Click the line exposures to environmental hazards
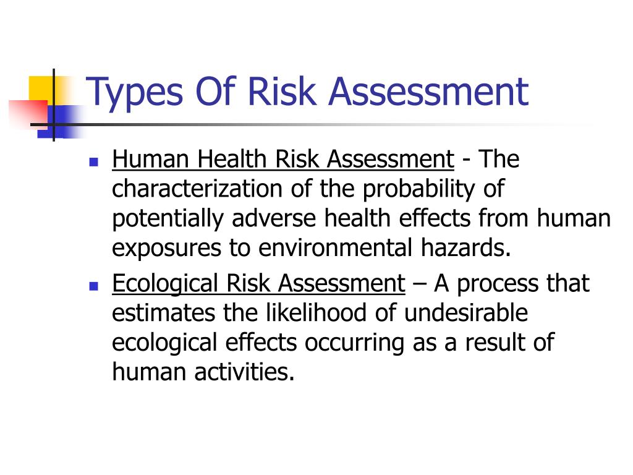Image resolution: width=633 pixels, height=475 pixels. (312, 248)
